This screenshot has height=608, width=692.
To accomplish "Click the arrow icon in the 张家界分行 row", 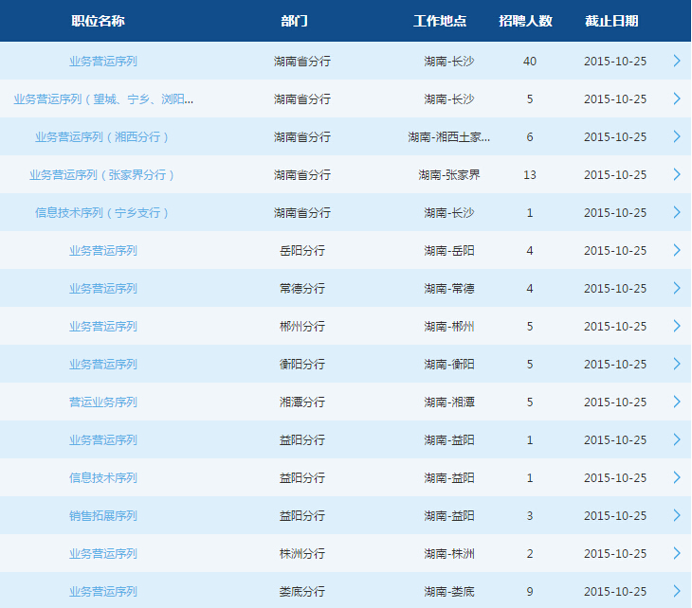I will point(677,174).
